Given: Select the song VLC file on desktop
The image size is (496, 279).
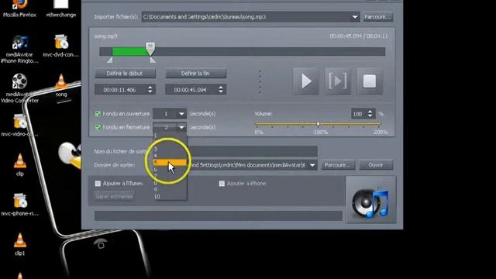Looking at the screenshot, I should [61, 85].
